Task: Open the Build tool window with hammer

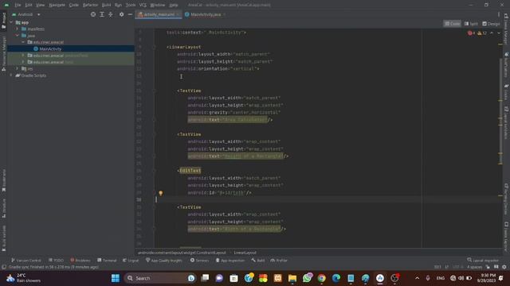Action: click(258, 260)
